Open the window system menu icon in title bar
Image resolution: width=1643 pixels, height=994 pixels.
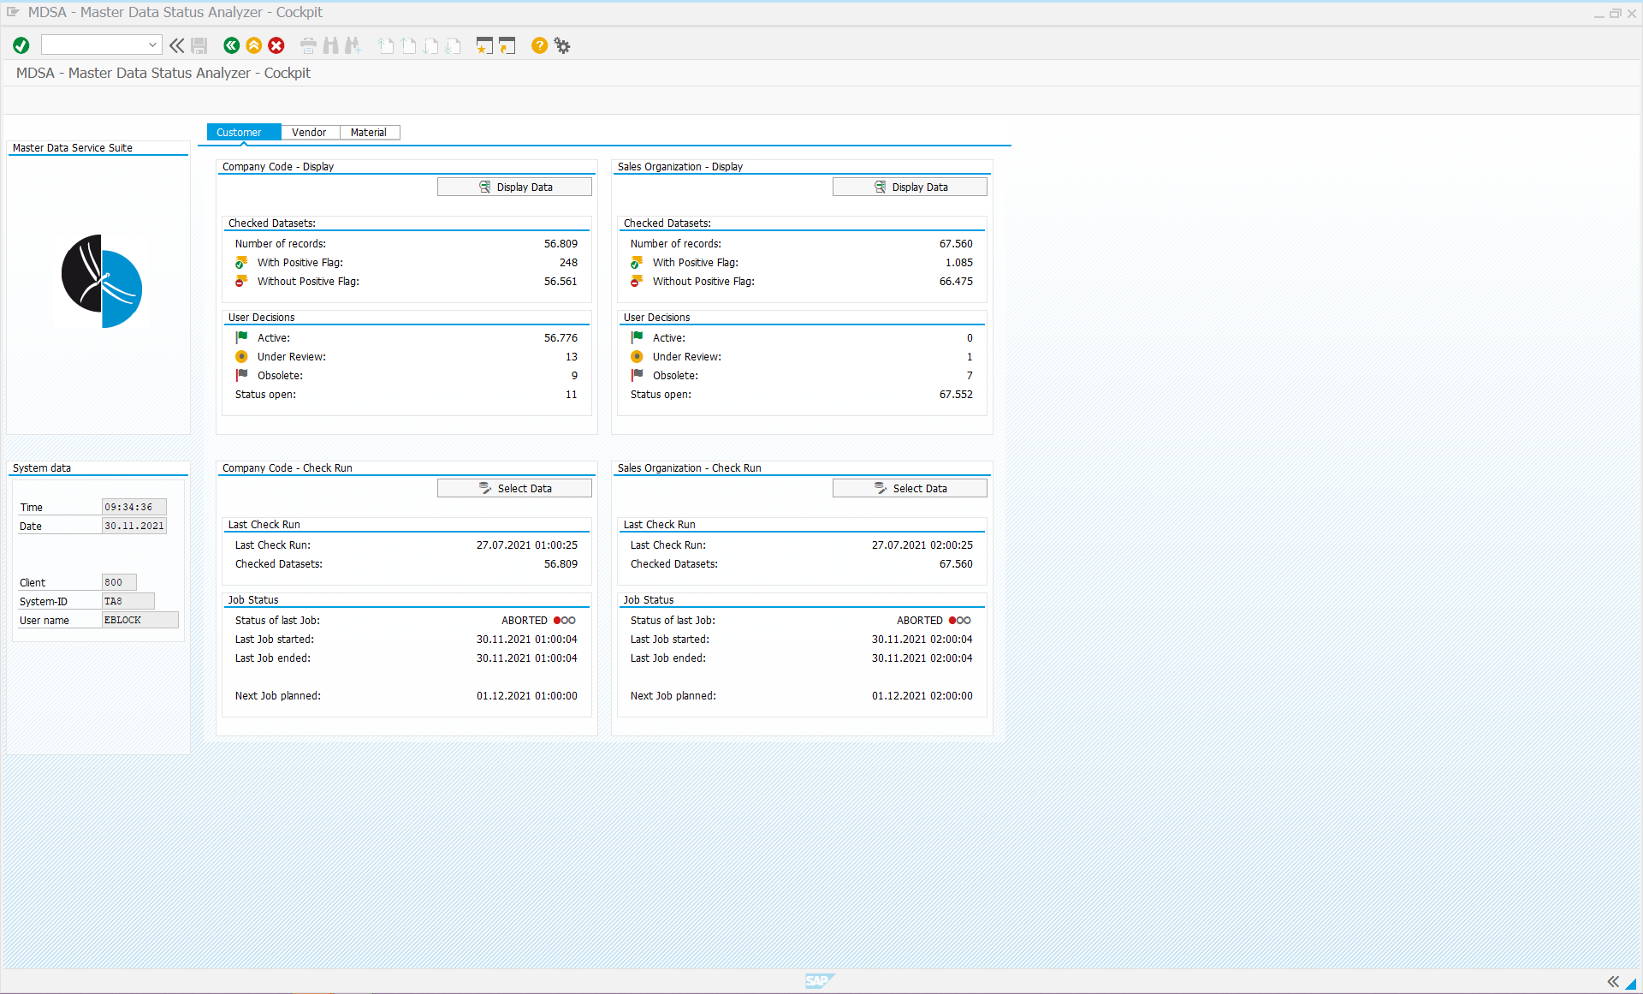point(13,12)
